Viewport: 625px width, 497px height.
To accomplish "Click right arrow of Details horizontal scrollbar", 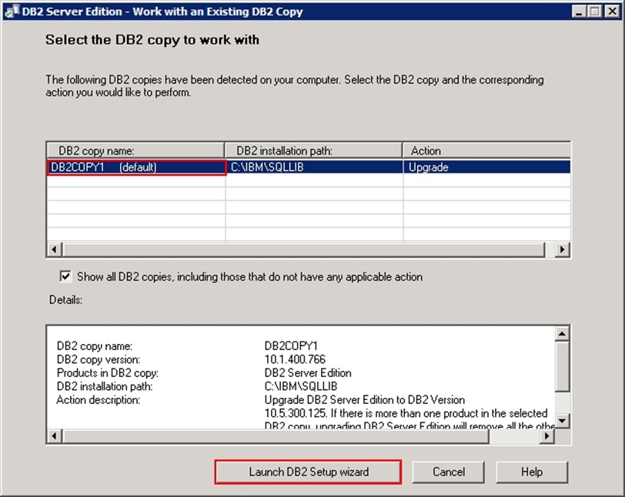I will click(547, 436).
